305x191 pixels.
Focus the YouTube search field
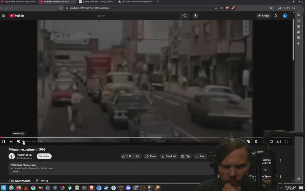(x=137, y=16)
